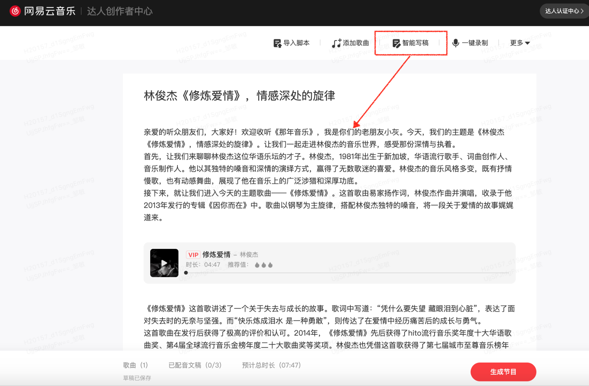This screenshot has height=386, width=589.
Task: Click the 生成节目 button
Action: pyautogui.click(x=503, y=372)
